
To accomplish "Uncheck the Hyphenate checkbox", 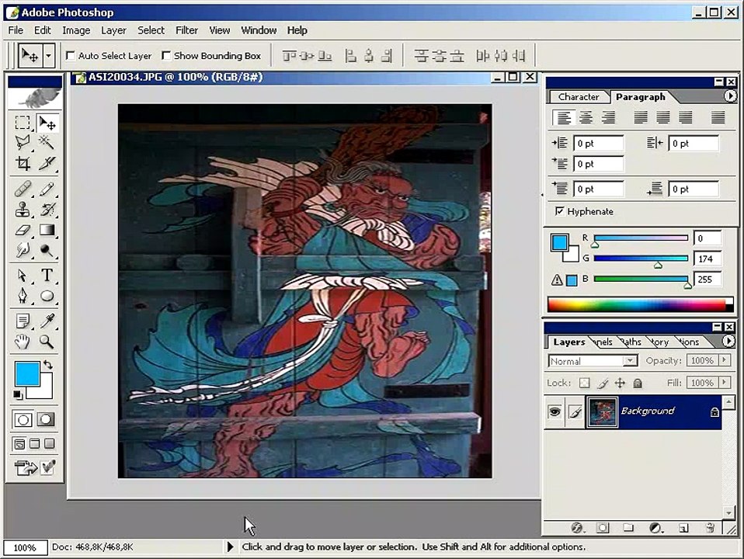I will click(x=560, y=210).
